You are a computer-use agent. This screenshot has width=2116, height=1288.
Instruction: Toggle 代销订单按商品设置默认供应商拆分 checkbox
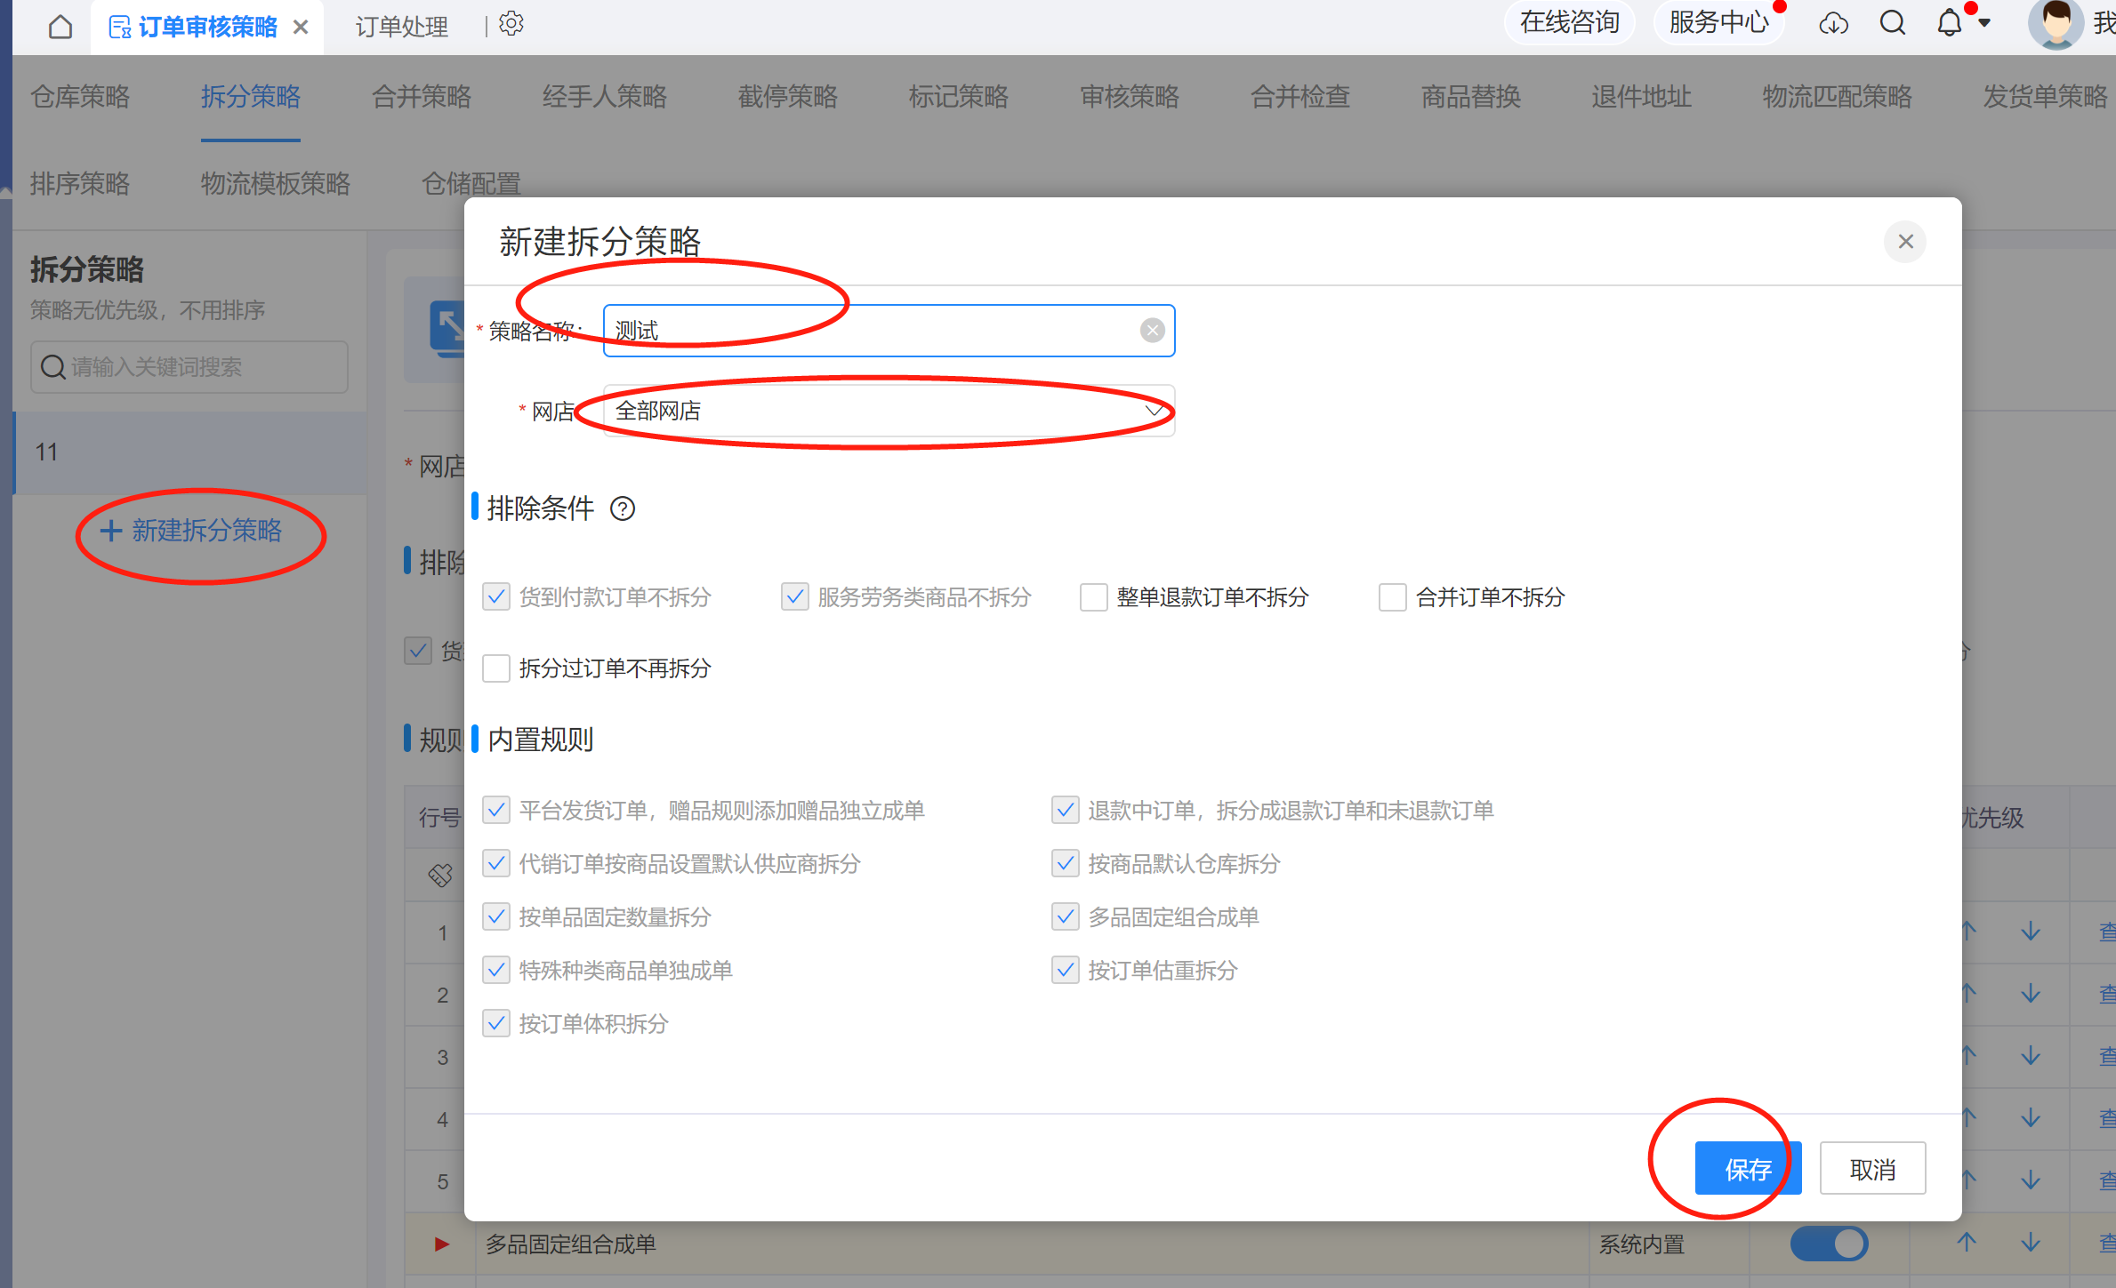[495, 864]
